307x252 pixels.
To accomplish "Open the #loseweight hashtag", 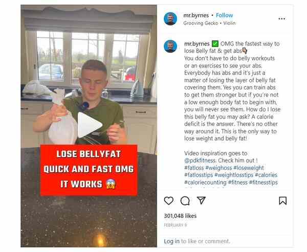I will point(249,168).
